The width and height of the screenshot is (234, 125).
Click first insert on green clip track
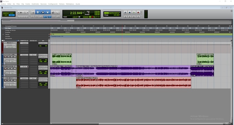coord(24,55)
